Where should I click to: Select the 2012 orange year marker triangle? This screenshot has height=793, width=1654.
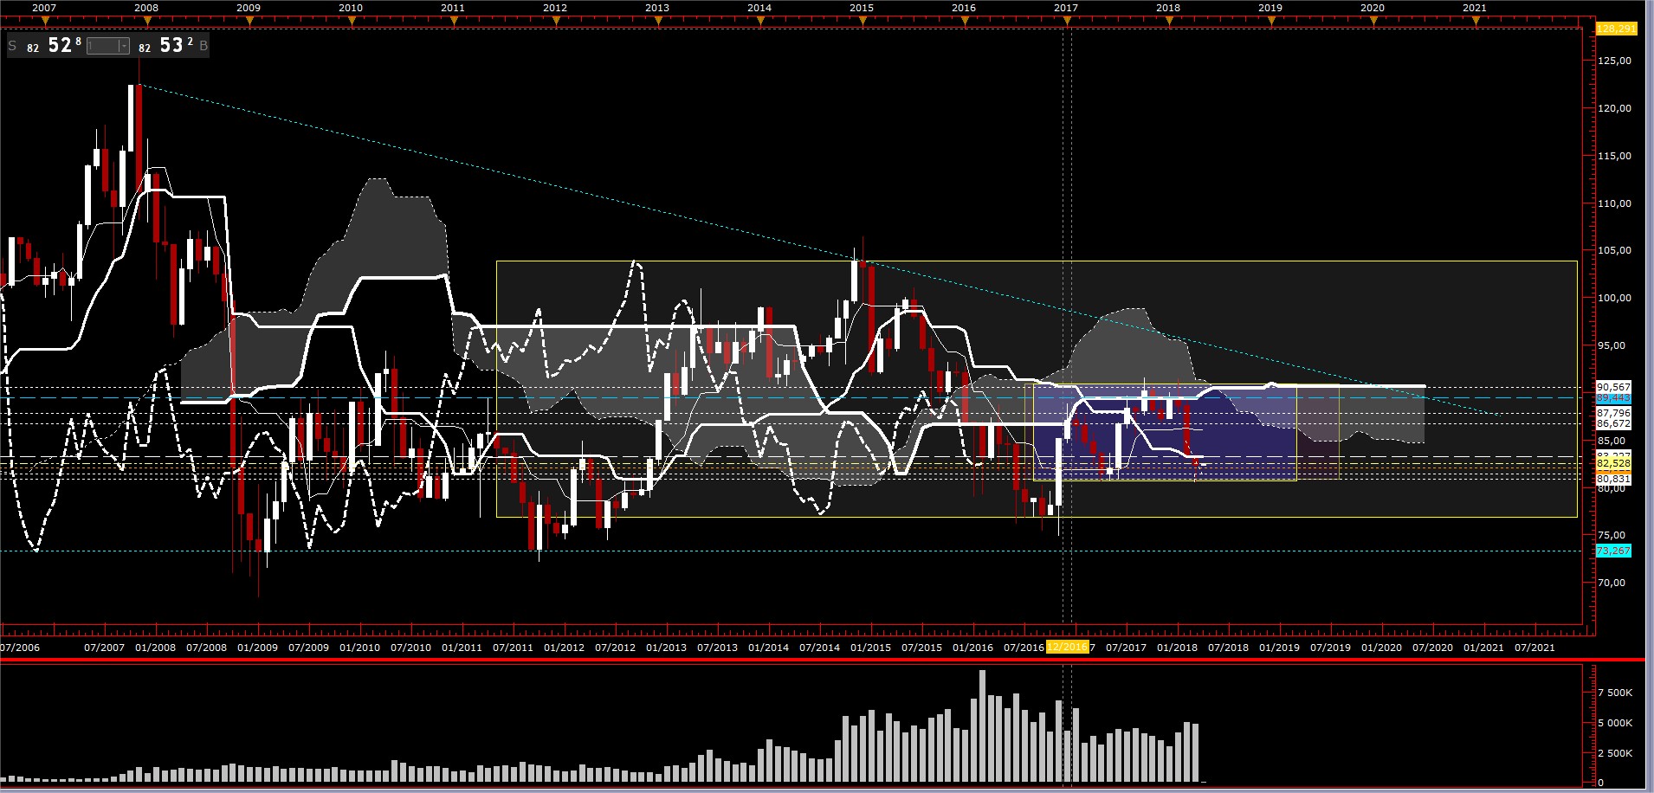click(x=555, y=20)
